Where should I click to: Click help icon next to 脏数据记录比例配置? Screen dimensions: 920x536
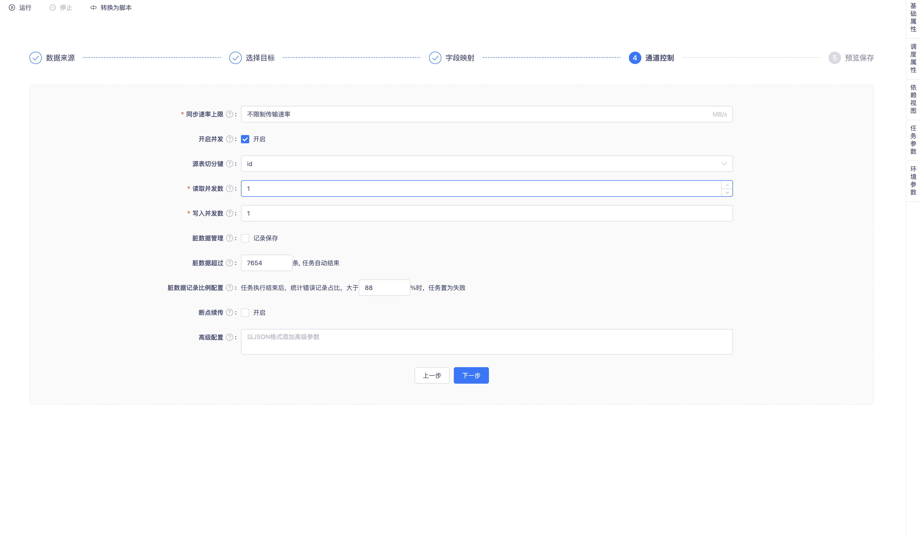[x=229, y=288]
